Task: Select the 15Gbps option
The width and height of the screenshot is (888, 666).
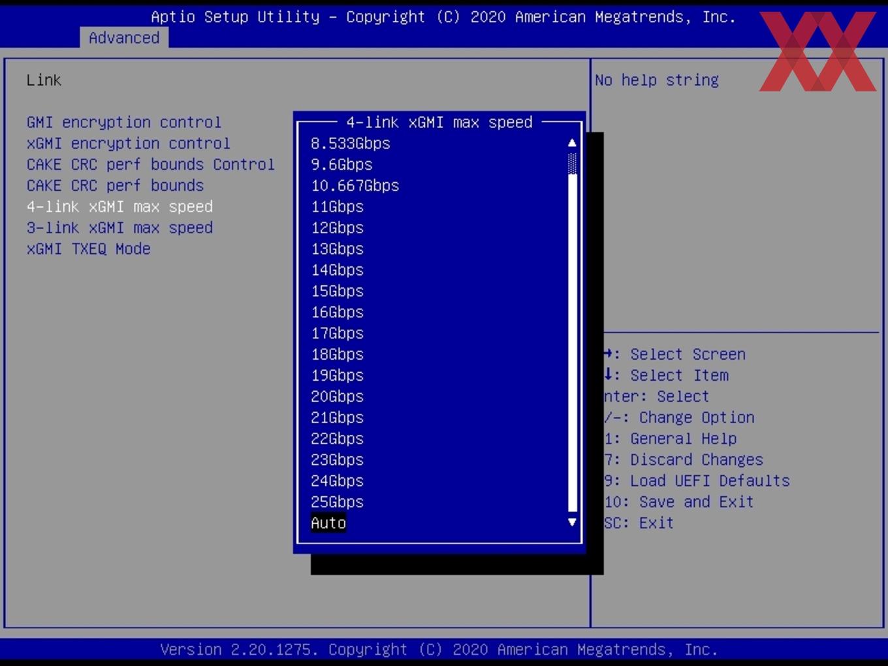Action: coord(337,291)
